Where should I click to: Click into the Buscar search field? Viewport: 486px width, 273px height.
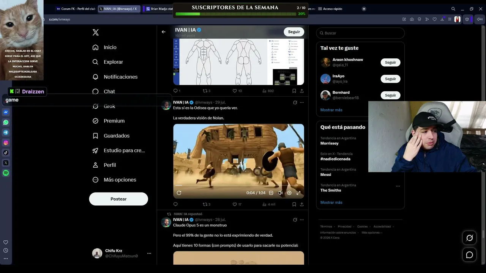pyautogui.click(x=360, y=33)
